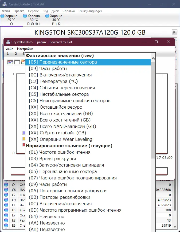The width and height of the screenshot is (180, 232).
Task: Choose [XX] Всего хост-записей (GB) option
Action: [x=88, y=114]
